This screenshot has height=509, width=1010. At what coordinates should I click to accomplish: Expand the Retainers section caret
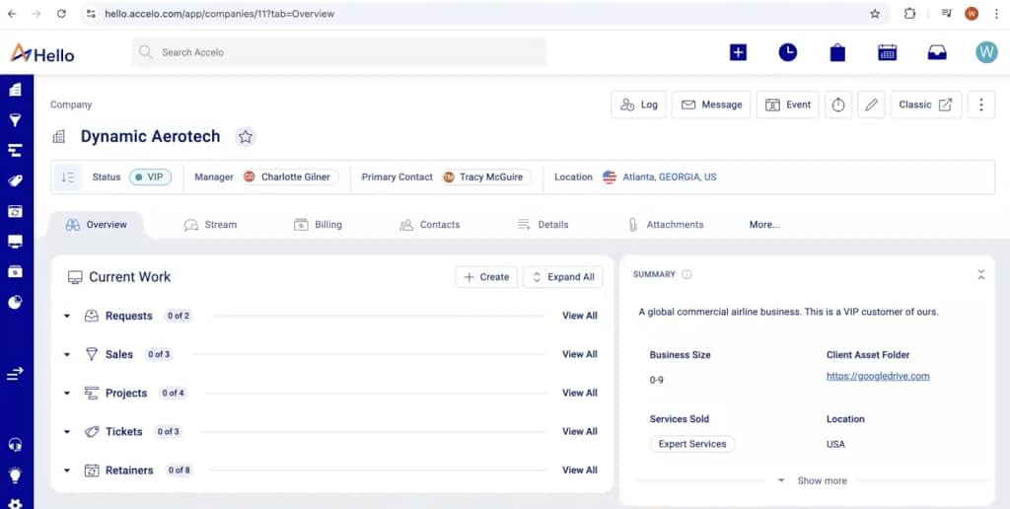(66, 471)
